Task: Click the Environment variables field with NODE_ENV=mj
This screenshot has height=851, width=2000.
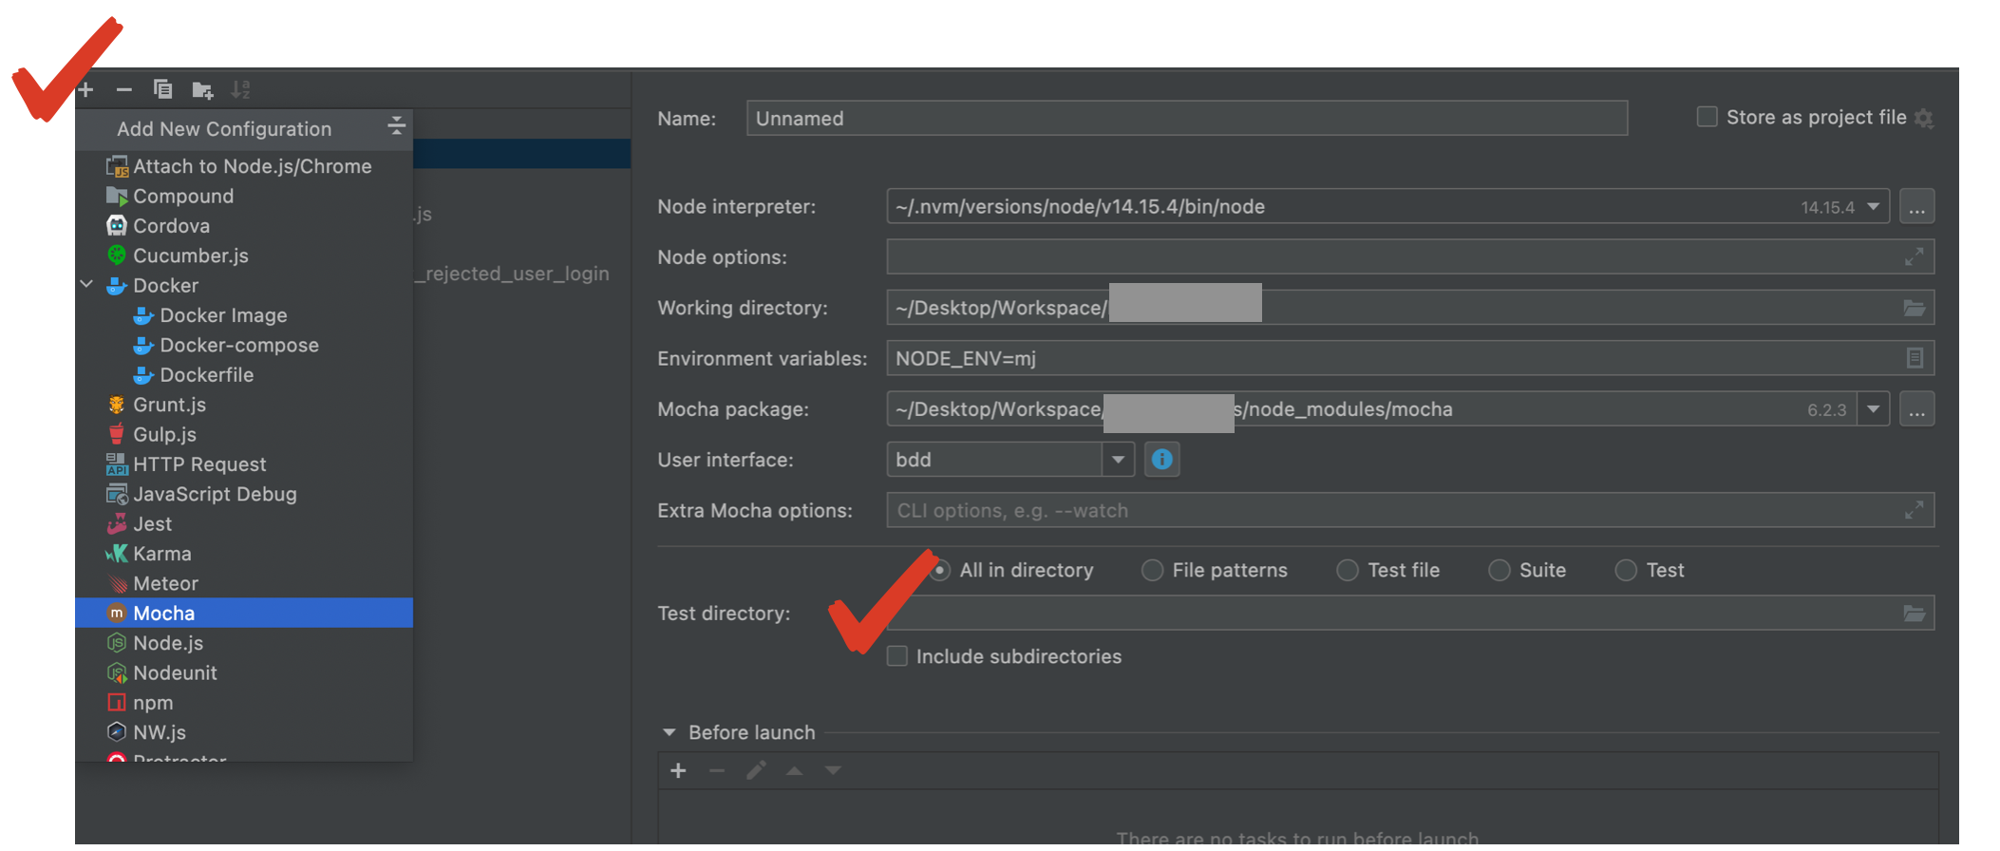Action: [1409, 358]
